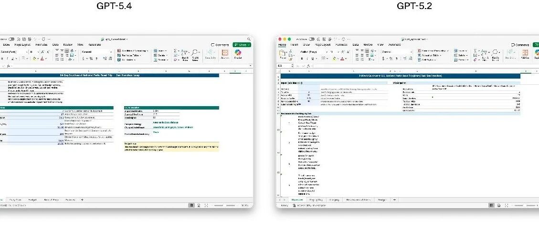Screen dimensions: 539x229
Task: Open the Insert tab in GPT-5.2 Excel
Action: pyautogui.click(x=294, y=45)
